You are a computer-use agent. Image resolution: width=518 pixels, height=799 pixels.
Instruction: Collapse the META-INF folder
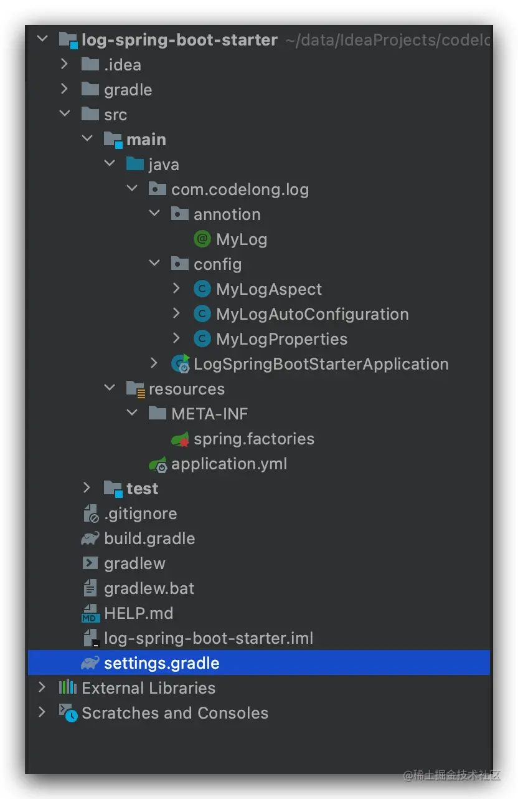coord(132,413)
